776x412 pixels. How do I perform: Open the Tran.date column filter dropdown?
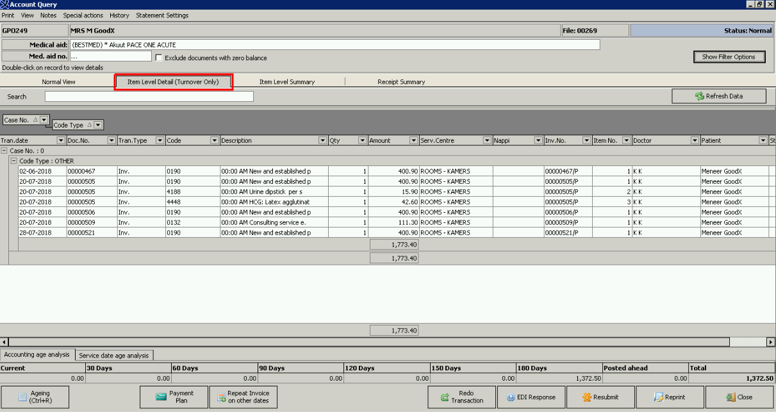tap(61, 140)
